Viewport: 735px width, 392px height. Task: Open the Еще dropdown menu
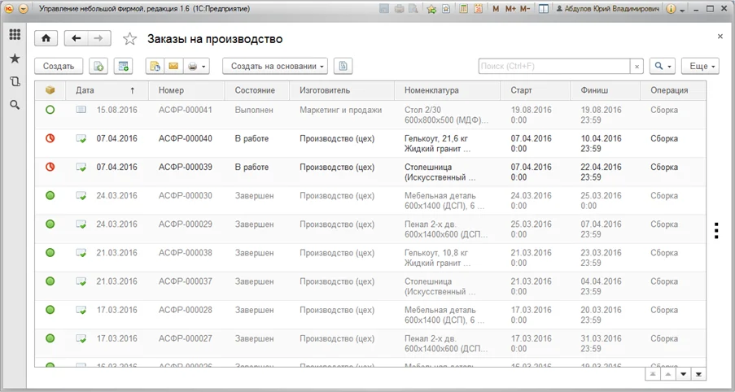pyautogui.click(x=700, y=67)
